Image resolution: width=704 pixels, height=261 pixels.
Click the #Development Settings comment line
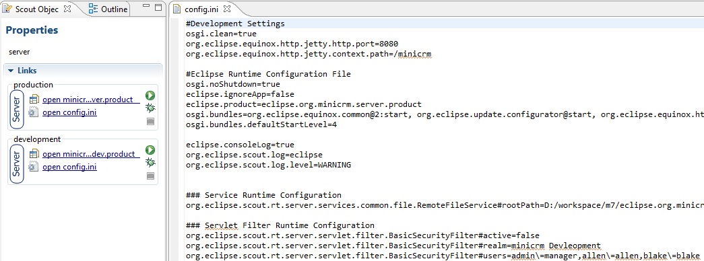[x=235, y=24]
